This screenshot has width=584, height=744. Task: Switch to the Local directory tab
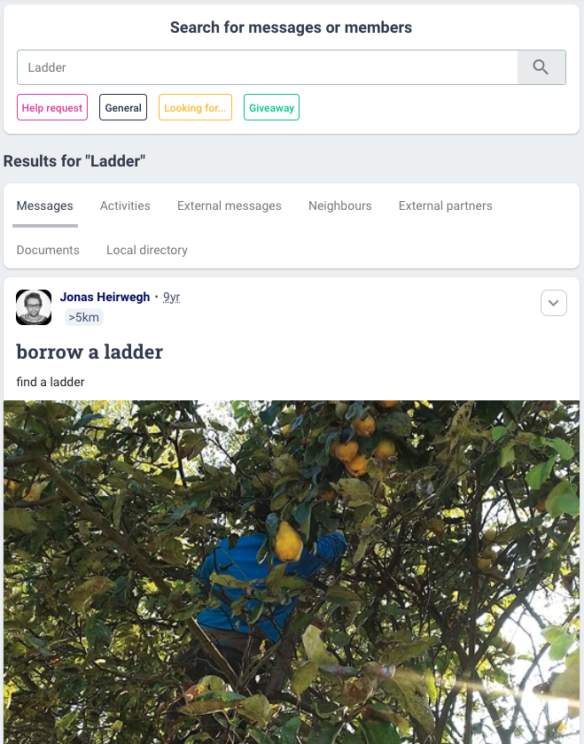click(x=147, y=250)
